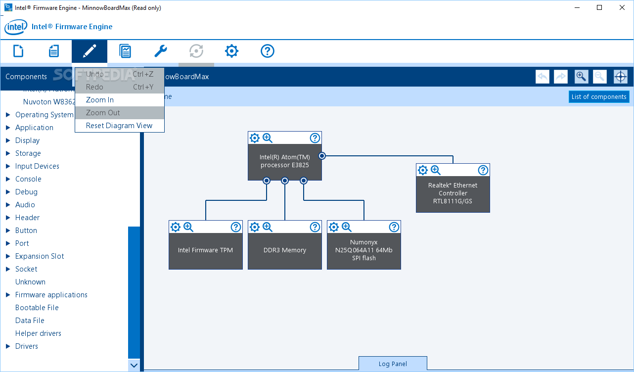Configure Intel Atom processor E3825 gear icon
The image size is (634, 372).
[255, 138]
